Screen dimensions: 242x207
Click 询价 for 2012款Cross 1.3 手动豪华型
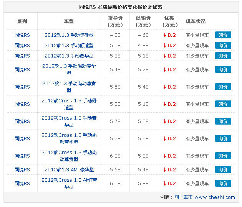[x=223, y=121]
